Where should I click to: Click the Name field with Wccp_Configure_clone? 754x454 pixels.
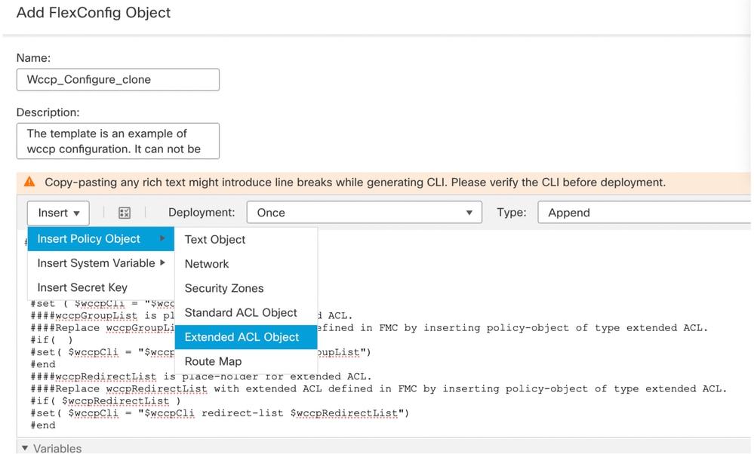[x=118, y=80]
